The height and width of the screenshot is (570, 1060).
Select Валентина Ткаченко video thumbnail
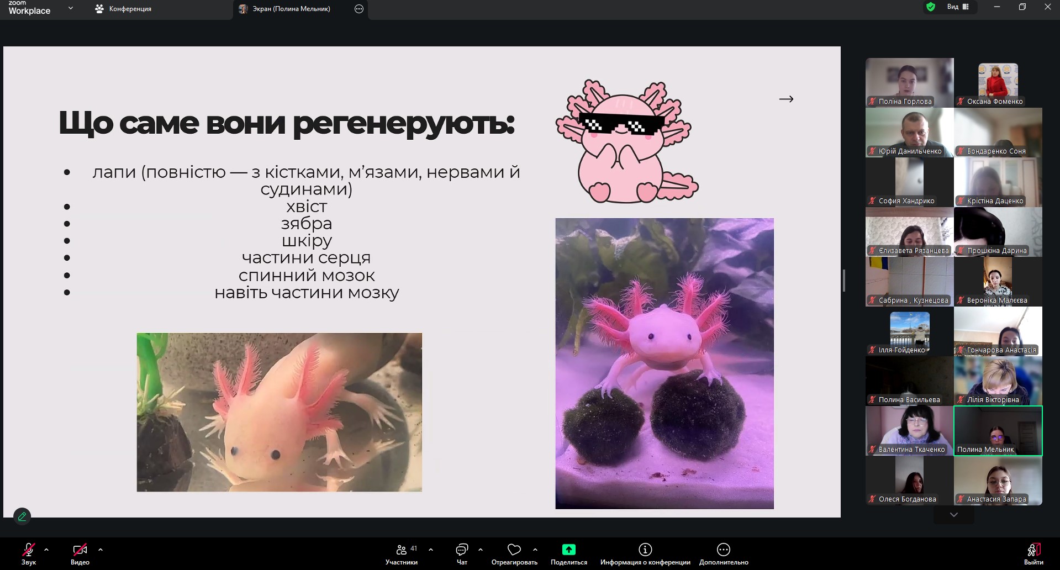(x=909, y=430)
